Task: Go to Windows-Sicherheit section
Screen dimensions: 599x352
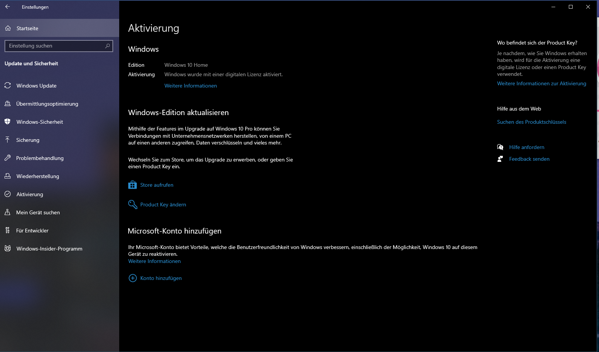Action: (x=60, y=122)
